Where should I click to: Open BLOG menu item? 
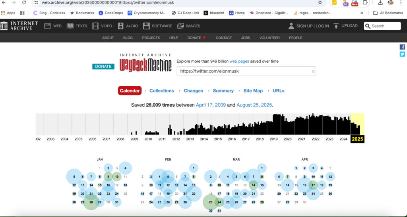[128, 38]
